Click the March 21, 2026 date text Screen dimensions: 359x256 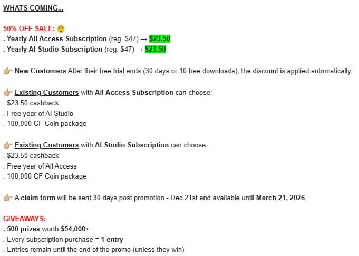pos(280,198)
